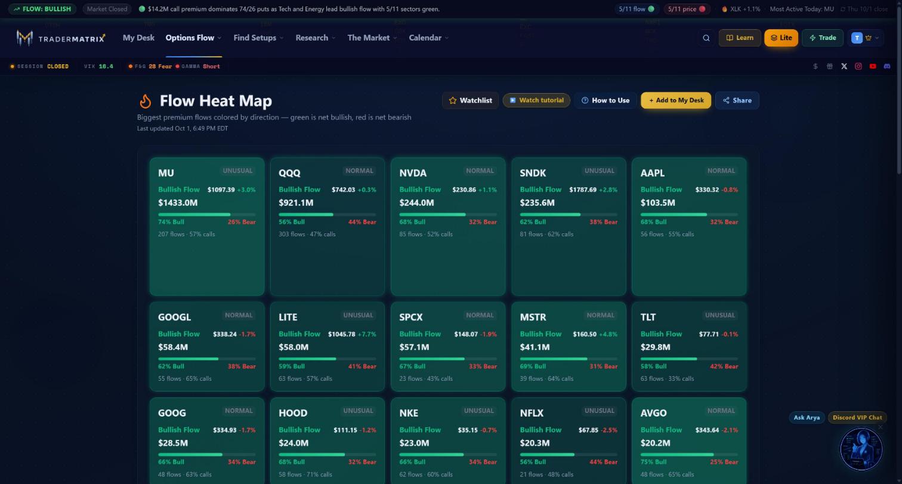Open site search with magnifier icon
902x484 pixels.
[x=706, y=38]
